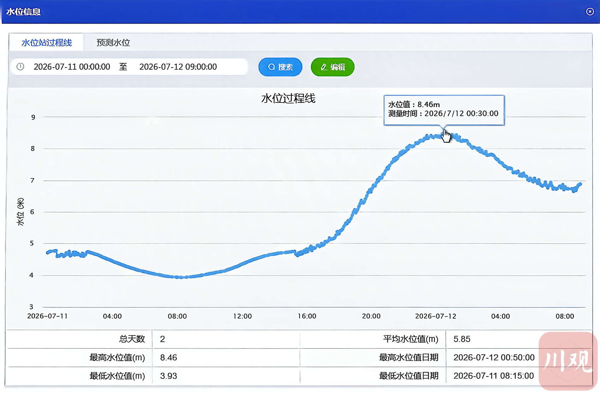Click the green 编辑 button
Screen dimensions: 600x393
(x=332, y=67)
